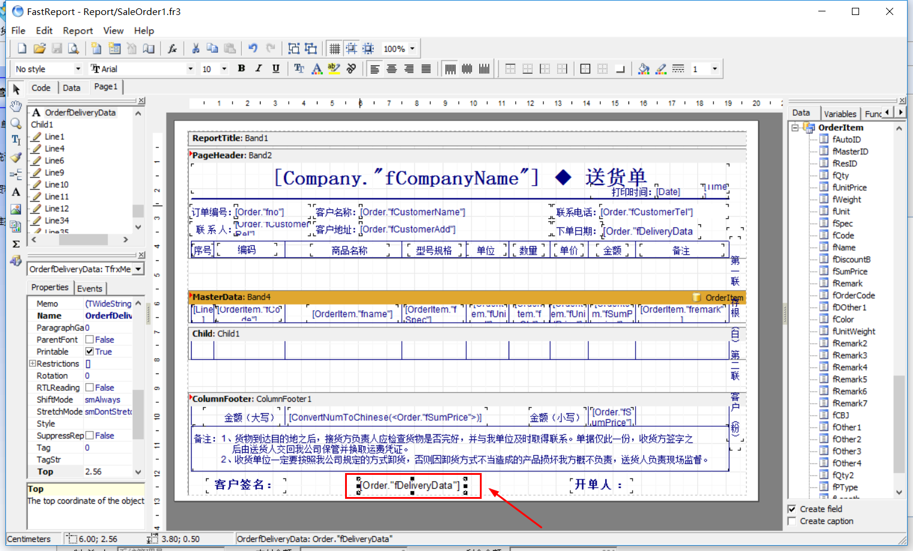The image size is (913, 551).
Task: Enable the Create caption checkbox
Action: point(792,521)
